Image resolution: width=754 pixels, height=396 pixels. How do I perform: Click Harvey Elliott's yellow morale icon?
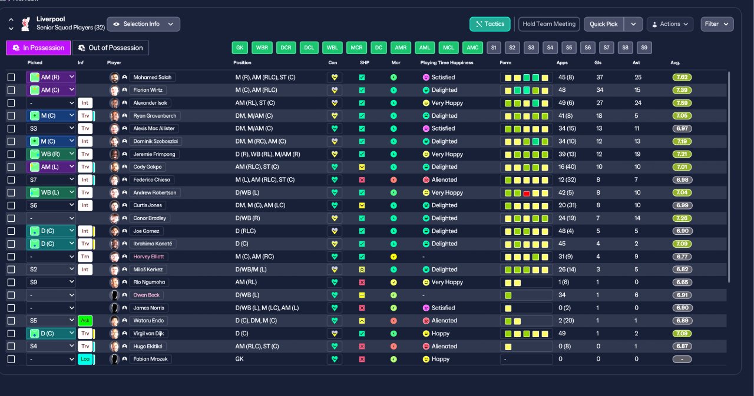click(x=393, y=257)
